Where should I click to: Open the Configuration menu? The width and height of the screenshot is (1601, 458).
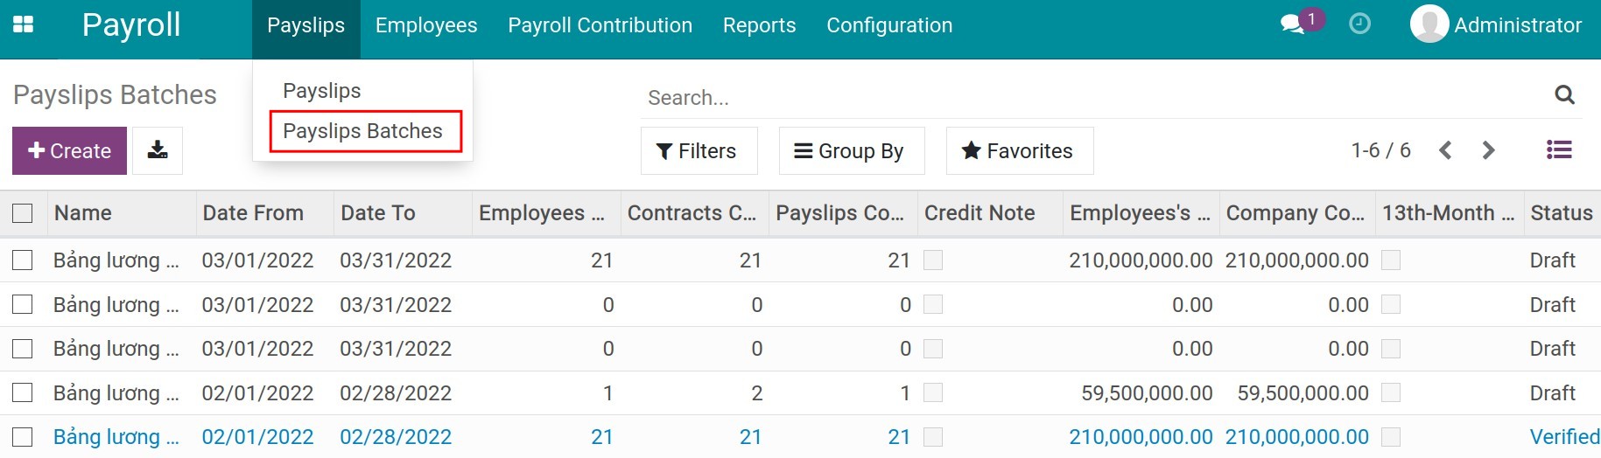pyautogui.click(x=889, y=25)
